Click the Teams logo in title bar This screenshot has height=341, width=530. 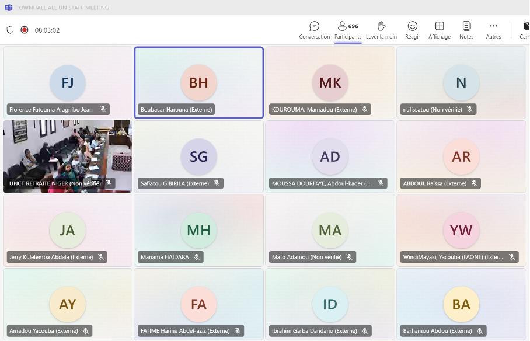[x=8, y=8]
